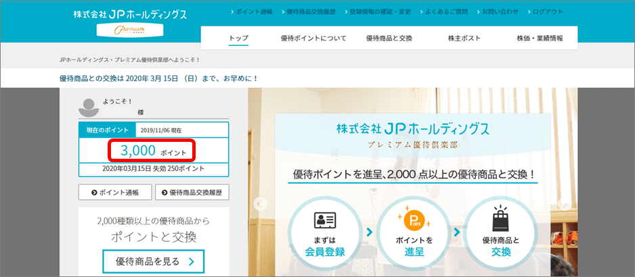Image resolution: width=635 pixels, height=277 pixels.
Task: Open 登録情報の確認・変更 link
Action: tap(378, 11)
